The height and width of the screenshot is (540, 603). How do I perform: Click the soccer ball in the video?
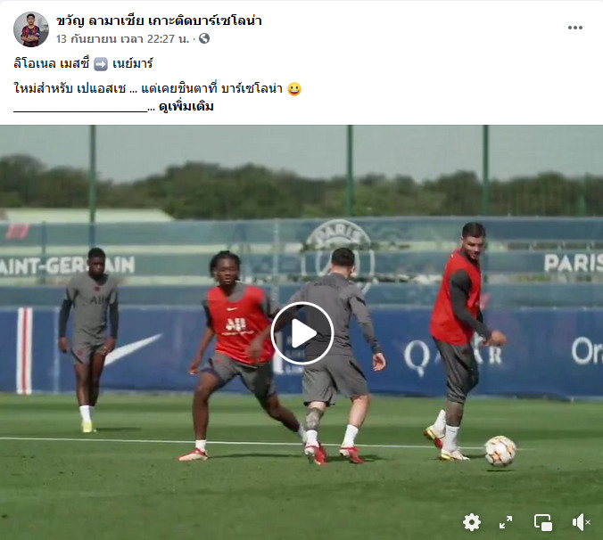point(500,451)
